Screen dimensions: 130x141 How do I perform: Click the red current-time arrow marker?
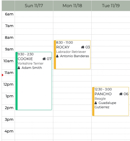(2, 75)
